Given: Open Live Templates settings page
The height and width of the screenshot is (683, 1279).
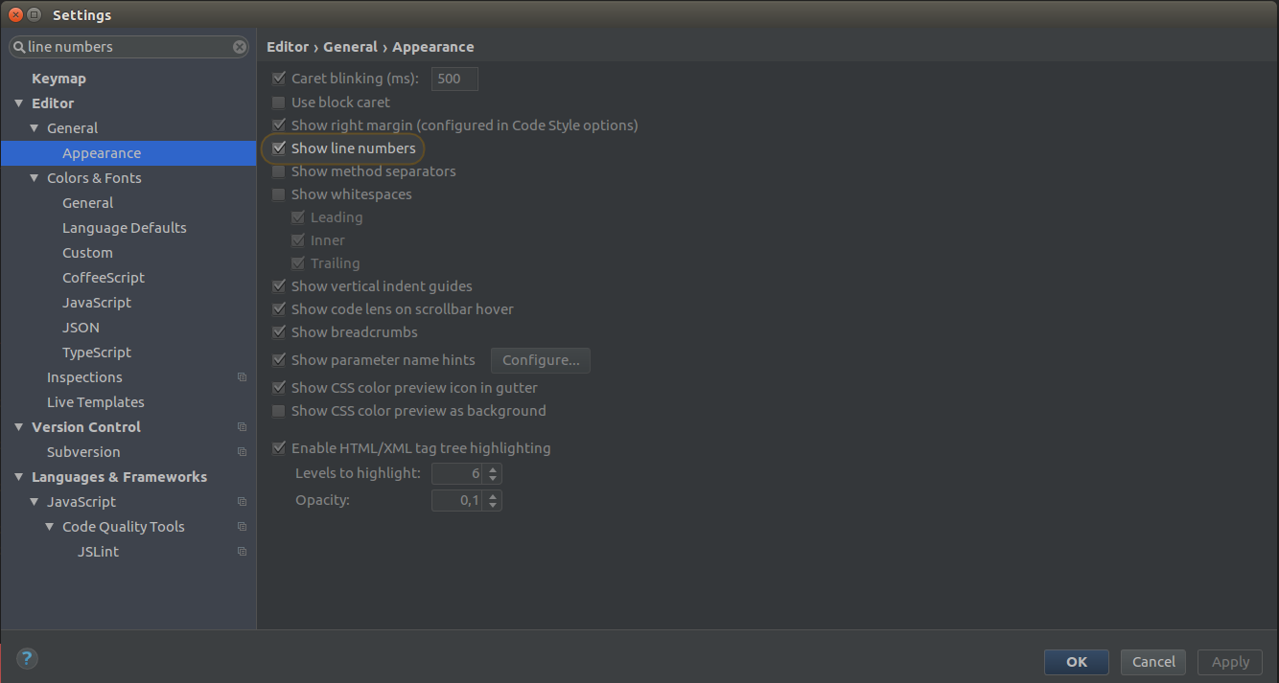Looking at the screenshot, I should [96, 402].
